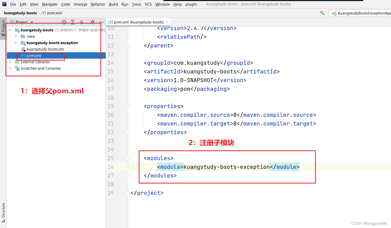
Task: Click the maven.compiler.source line
Action: [x=237, y=115]
